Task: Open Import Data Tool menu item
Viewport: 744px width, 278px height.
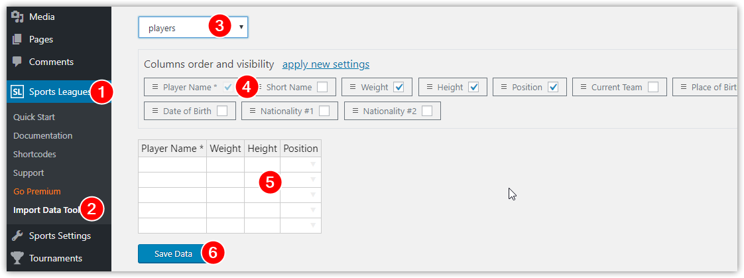Action: click(x=46, y=210)
